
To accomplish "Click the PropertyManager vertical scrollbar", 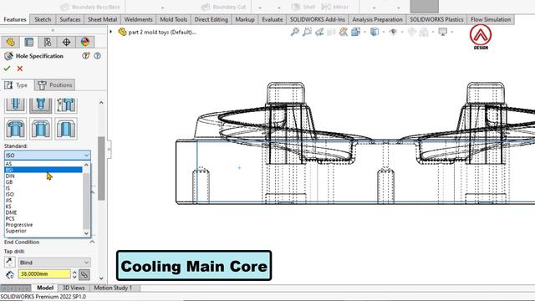I will click(x=101, y=169).
